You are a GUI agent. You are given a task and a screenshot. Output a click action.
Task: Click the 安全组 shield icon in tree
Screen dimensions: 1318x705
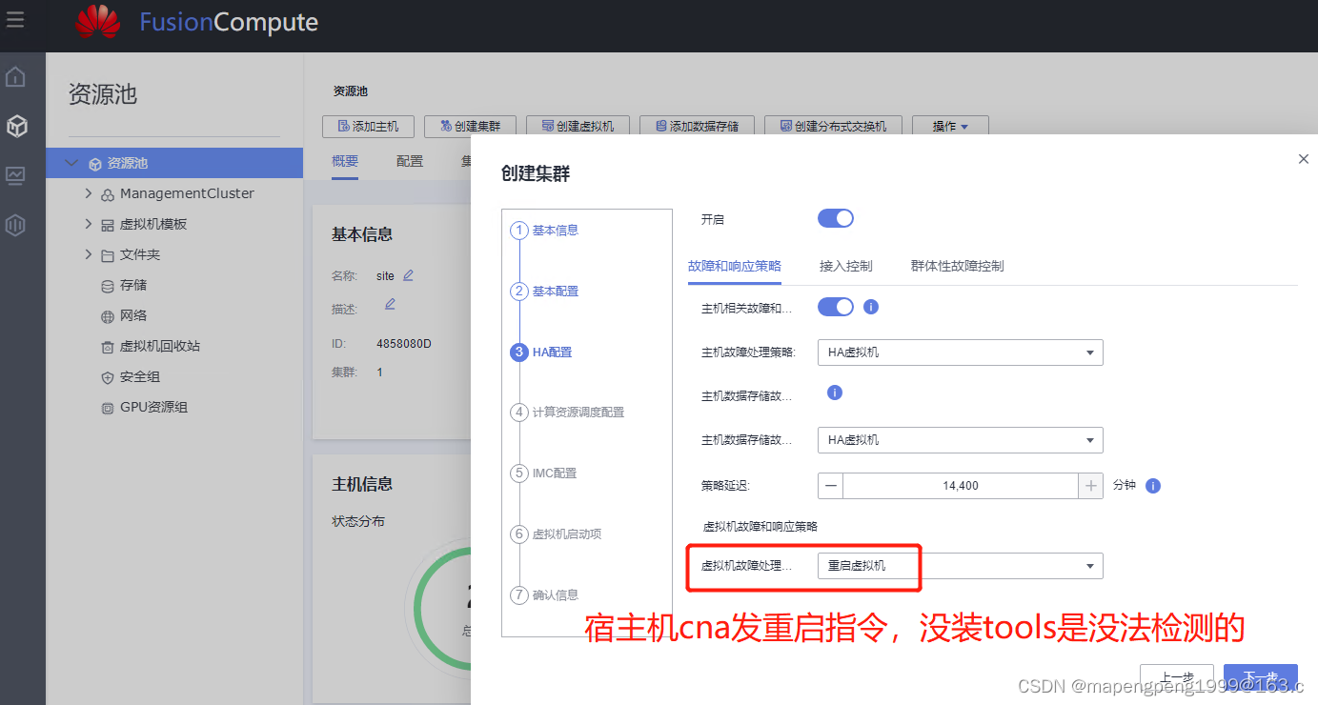(x=108, y=377)
